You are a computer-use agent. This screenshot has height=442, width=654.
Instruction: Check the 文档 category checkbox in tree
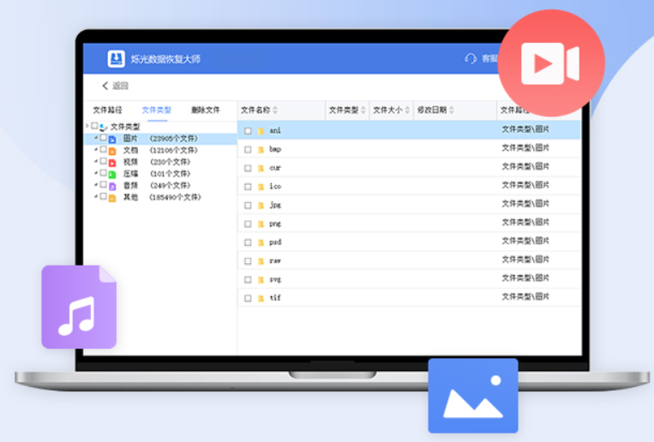click(103, 150)
